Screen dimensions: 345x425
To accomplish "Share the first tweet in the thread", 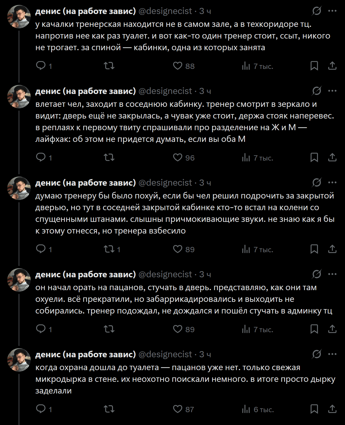I will (x=332, y=66).
